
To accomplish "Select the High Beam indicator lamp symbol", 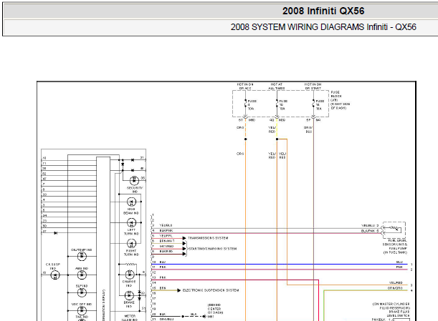I will click(x=132, y=202).
